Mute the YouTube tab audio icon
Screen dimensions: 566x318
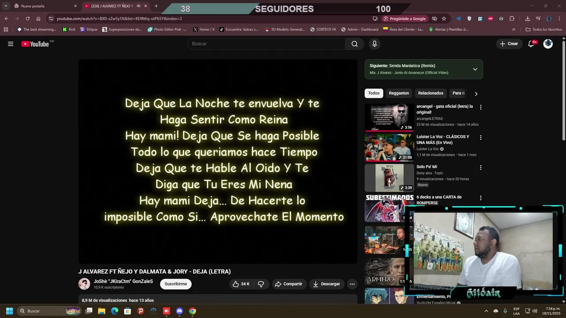[138, 6]
